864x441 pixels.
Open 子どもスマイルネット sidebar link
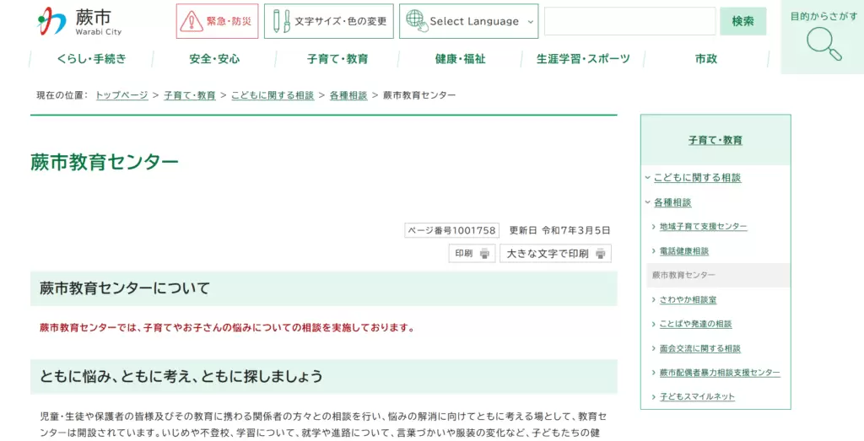pyautogui.click(x=697, y=396)
